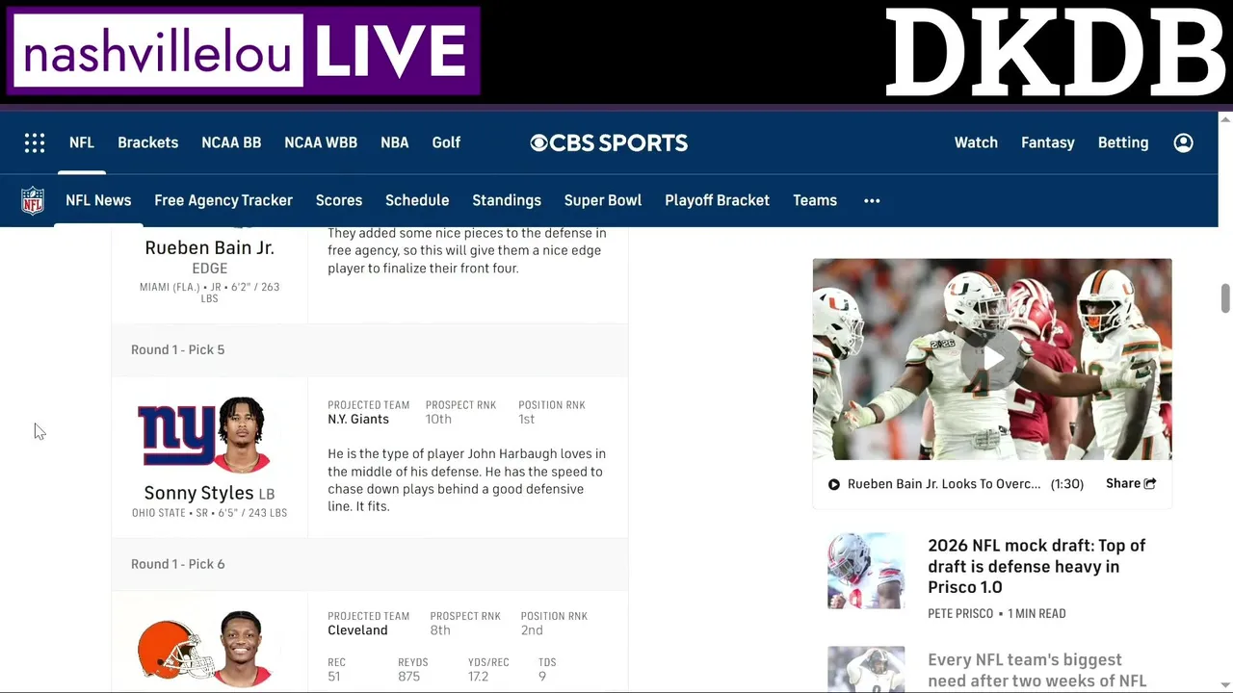Click the mock draft article thumbnail
The image size is (1233, 693).
[866, 571]
